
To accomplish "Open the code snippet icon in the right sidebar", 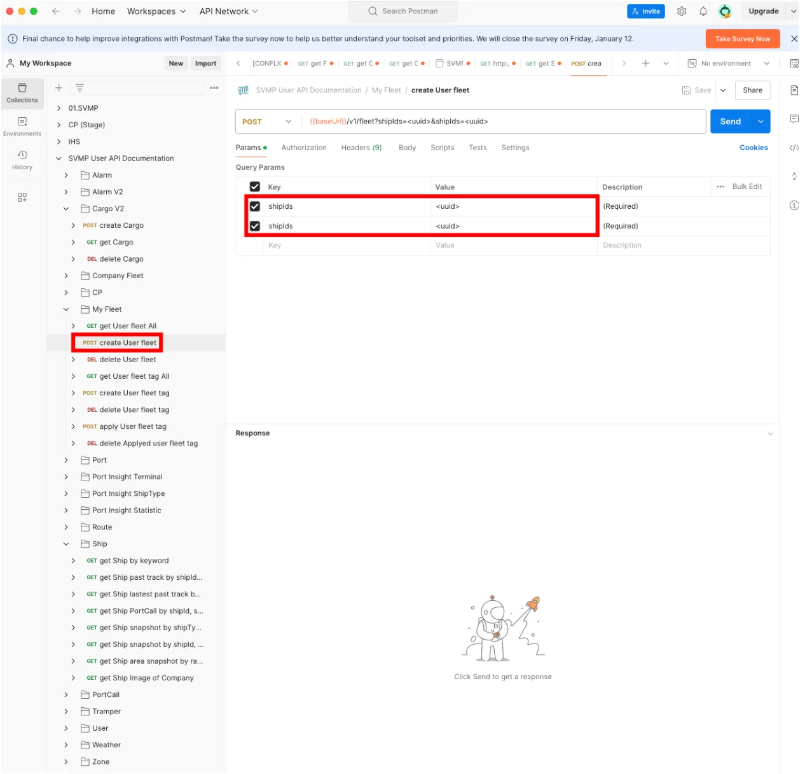I will point(794,148).
